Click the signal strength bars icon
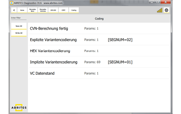Image resolution: width=181 pixels, height=114 pixels. pos(160,11)
